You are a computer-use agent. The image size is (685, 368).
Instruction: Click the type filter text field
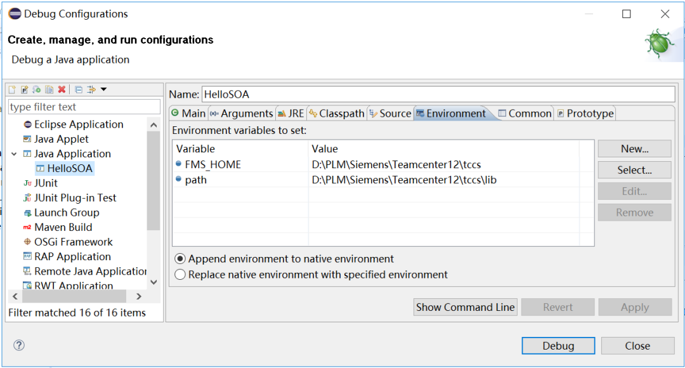(84, 107)
